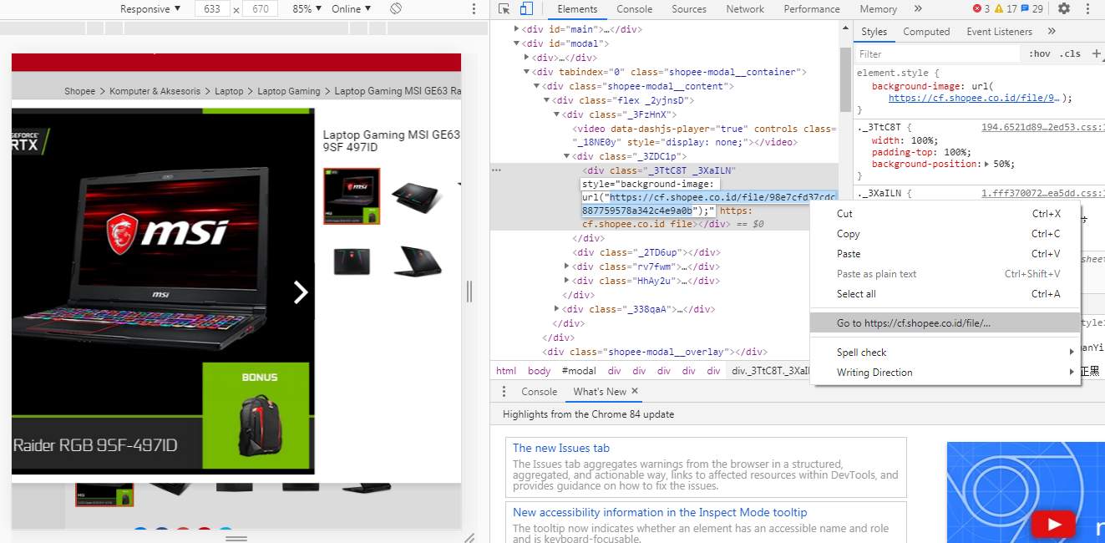Open the Computed styles tab

(x=926, y=31)
